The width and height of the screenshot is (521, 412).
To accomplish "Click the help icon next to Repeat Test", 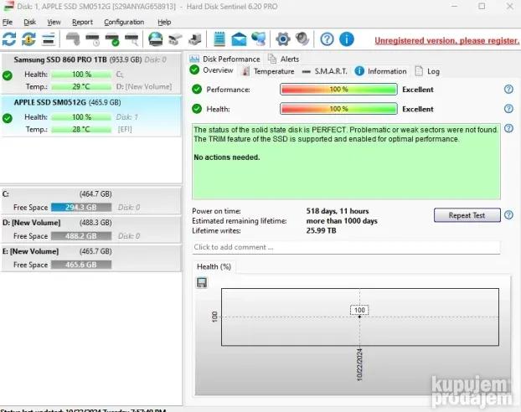I will tap(508, 215).
